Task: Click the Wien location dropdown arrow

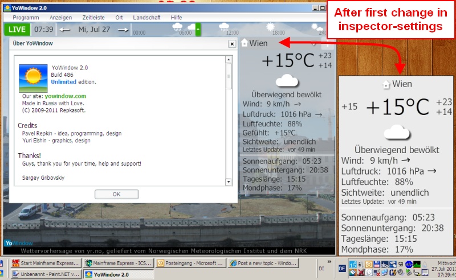Action: 313,44
